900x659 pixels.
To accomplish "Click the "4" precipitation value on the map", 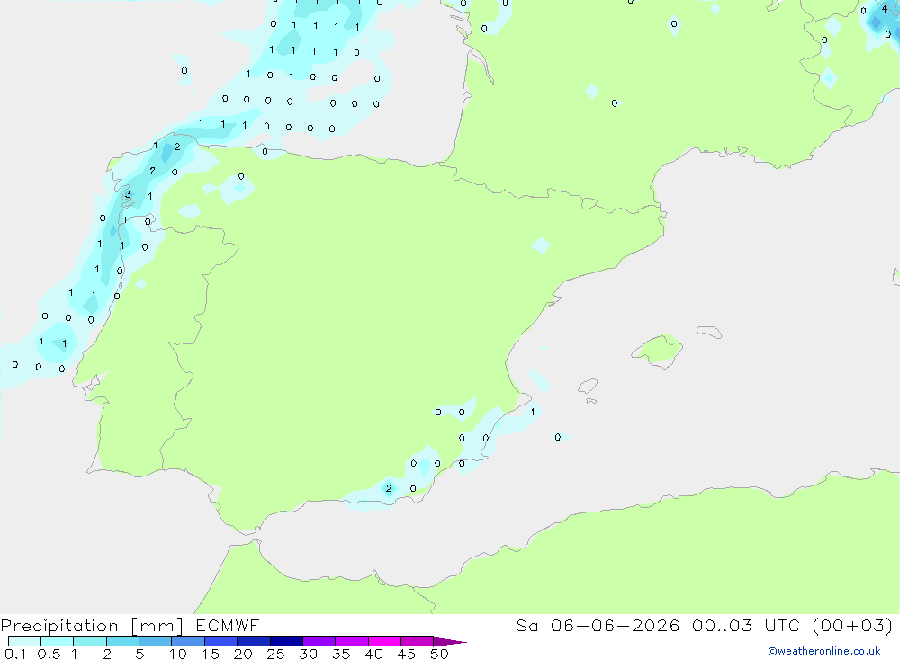I will 885,9.
